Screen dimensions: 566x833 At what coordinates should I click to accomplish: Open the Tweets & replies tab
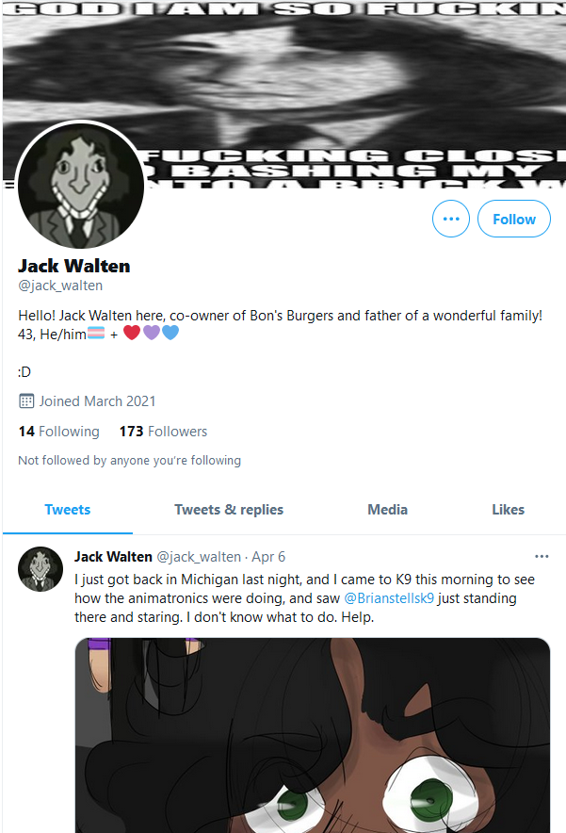[229, 510]
